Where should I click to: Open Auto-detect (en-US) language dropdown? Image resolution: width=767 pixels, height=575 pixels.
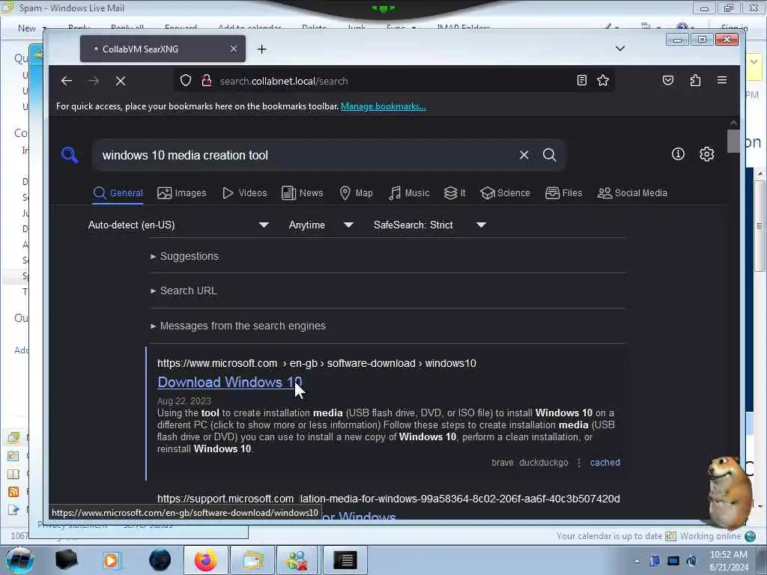[x=178, y=225]
